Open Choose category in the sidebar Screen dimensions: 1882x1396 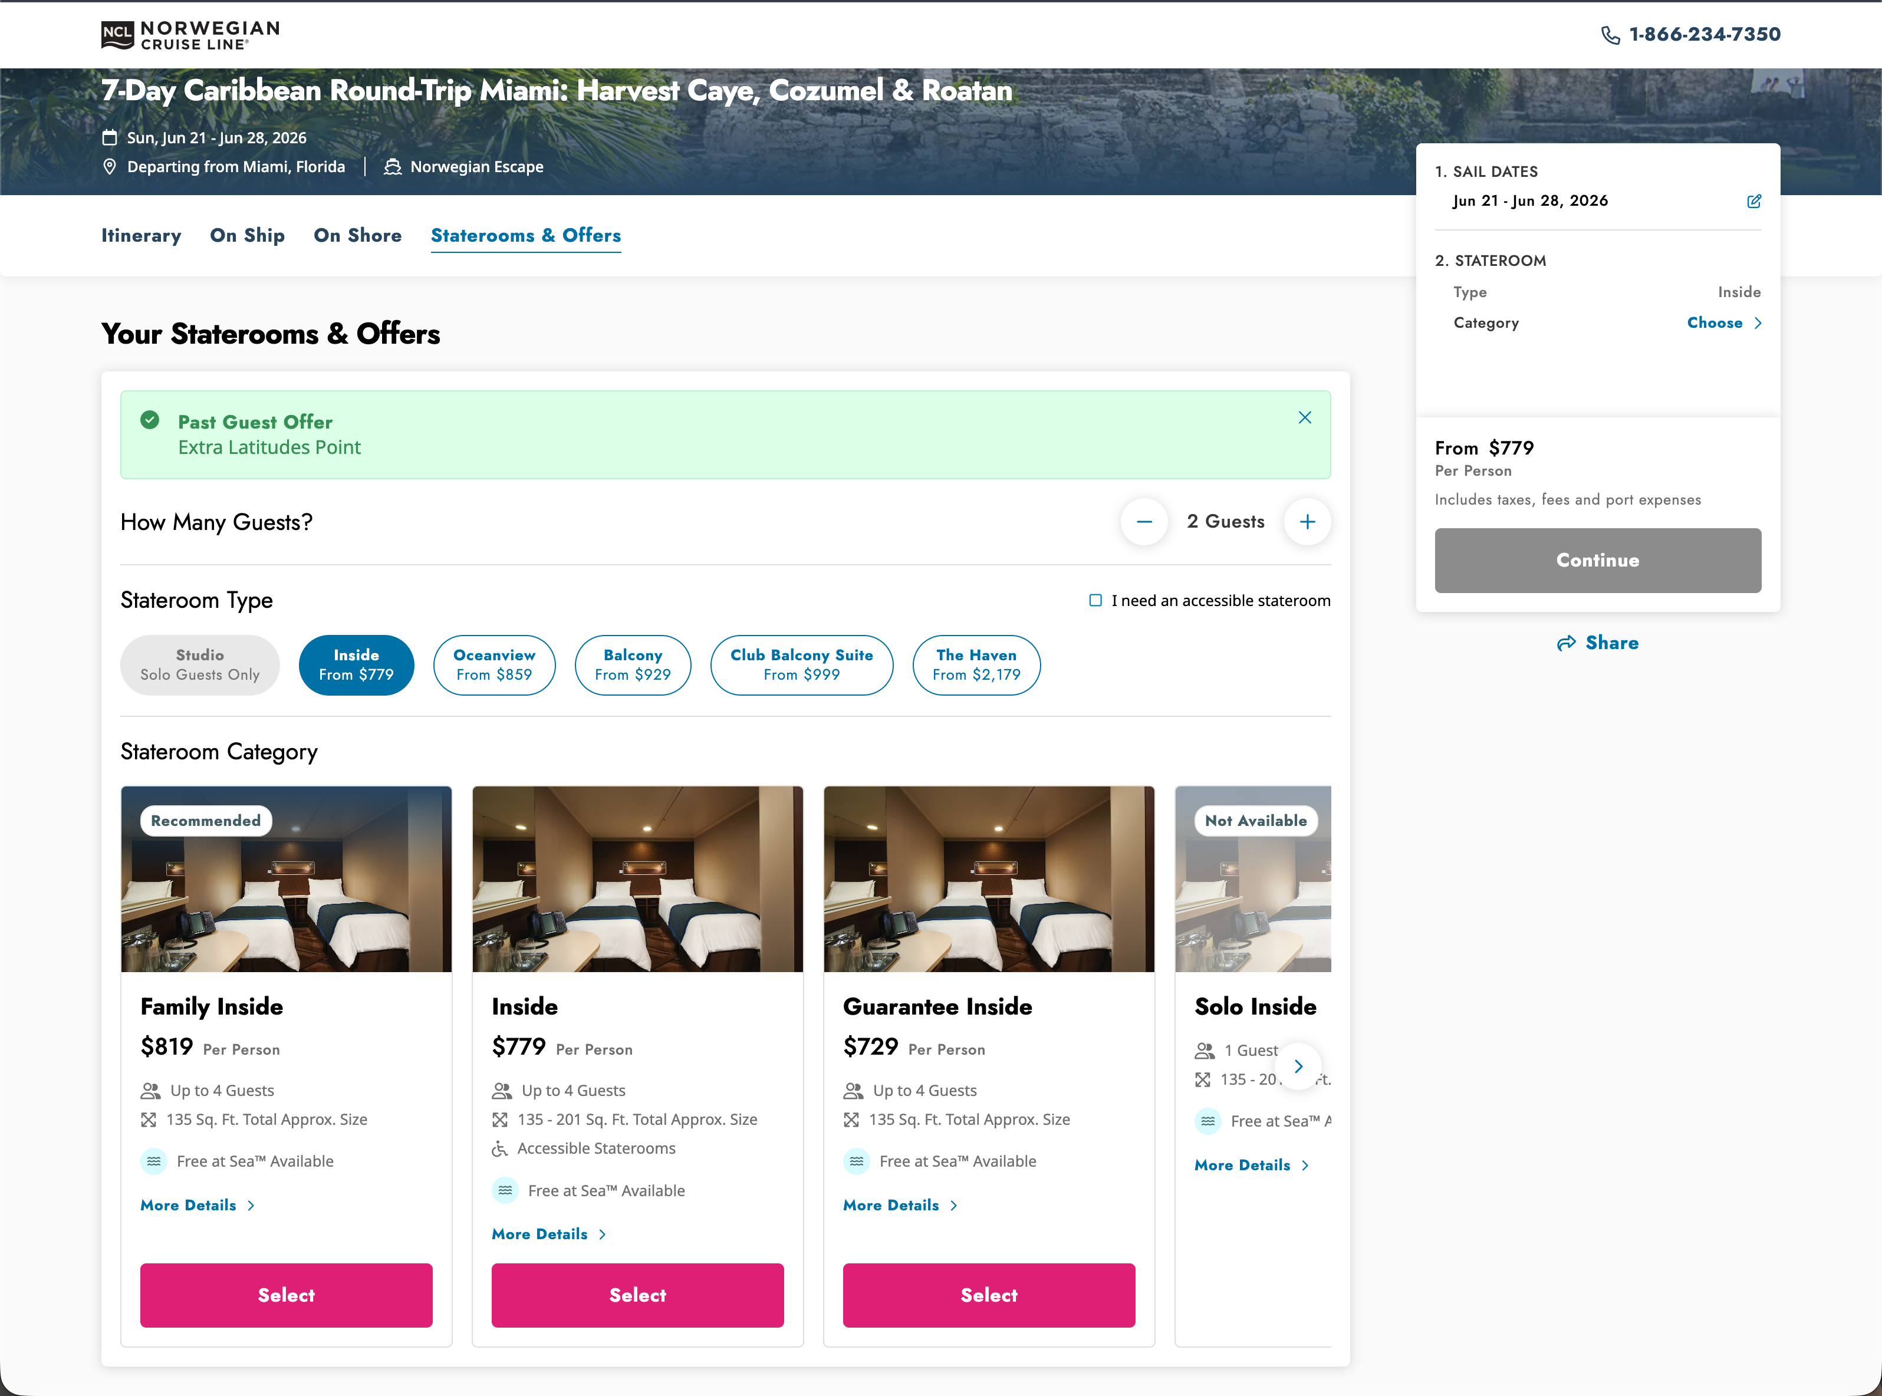click(1724, 323)
